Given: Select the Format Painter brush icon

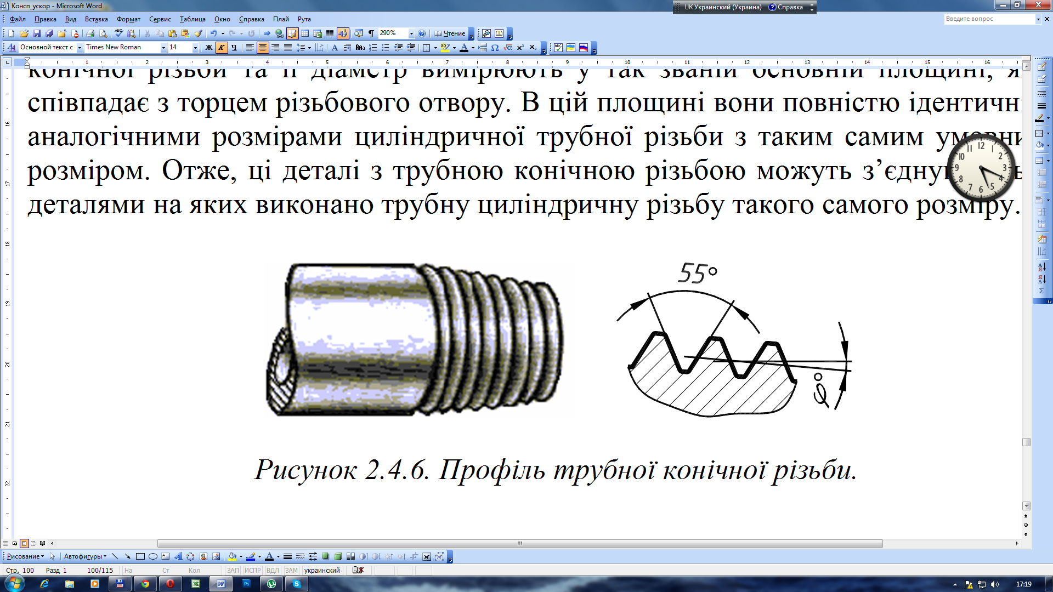Looking at the screenshot, I should tap(199, 33).
